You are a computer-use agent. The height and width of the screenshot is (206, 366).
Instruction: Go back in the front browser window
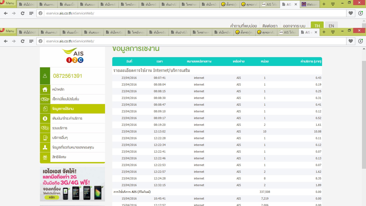pos(6,41)
